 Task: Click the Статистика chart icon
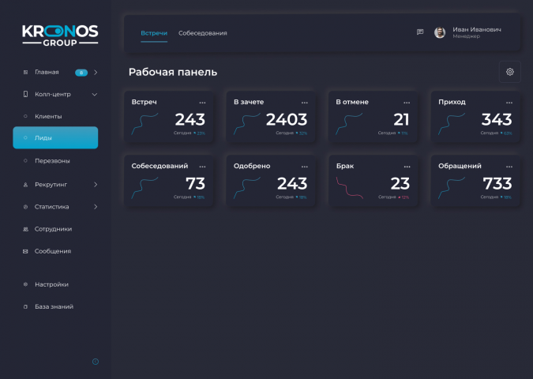click(25, 207)
